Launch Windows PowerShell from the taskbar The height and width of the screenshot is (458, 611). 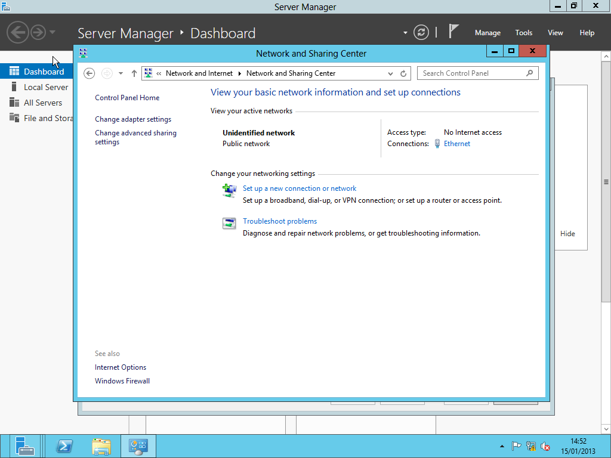tap(64, 446)
